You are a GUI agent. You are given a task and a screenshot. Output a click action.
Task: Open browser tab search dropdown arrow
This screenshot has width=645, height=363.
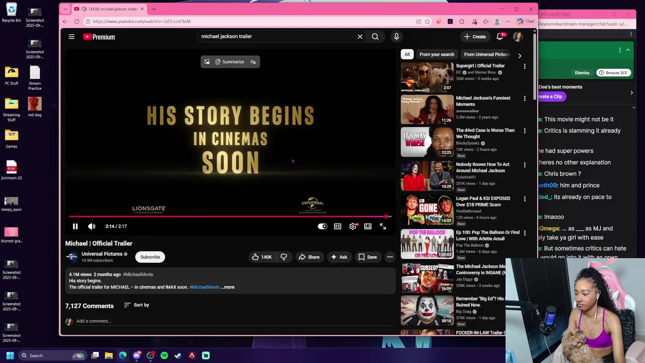[65, 9]
